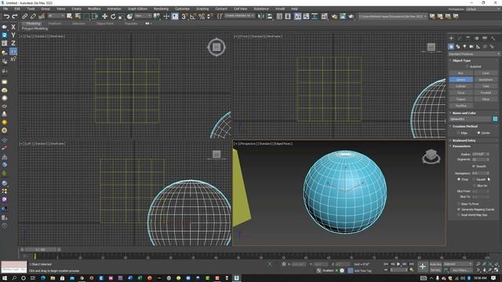The height and width of the screenshot is (282, 502).
Task: Open the Graph Editors menu
Action: coord(137,9)
